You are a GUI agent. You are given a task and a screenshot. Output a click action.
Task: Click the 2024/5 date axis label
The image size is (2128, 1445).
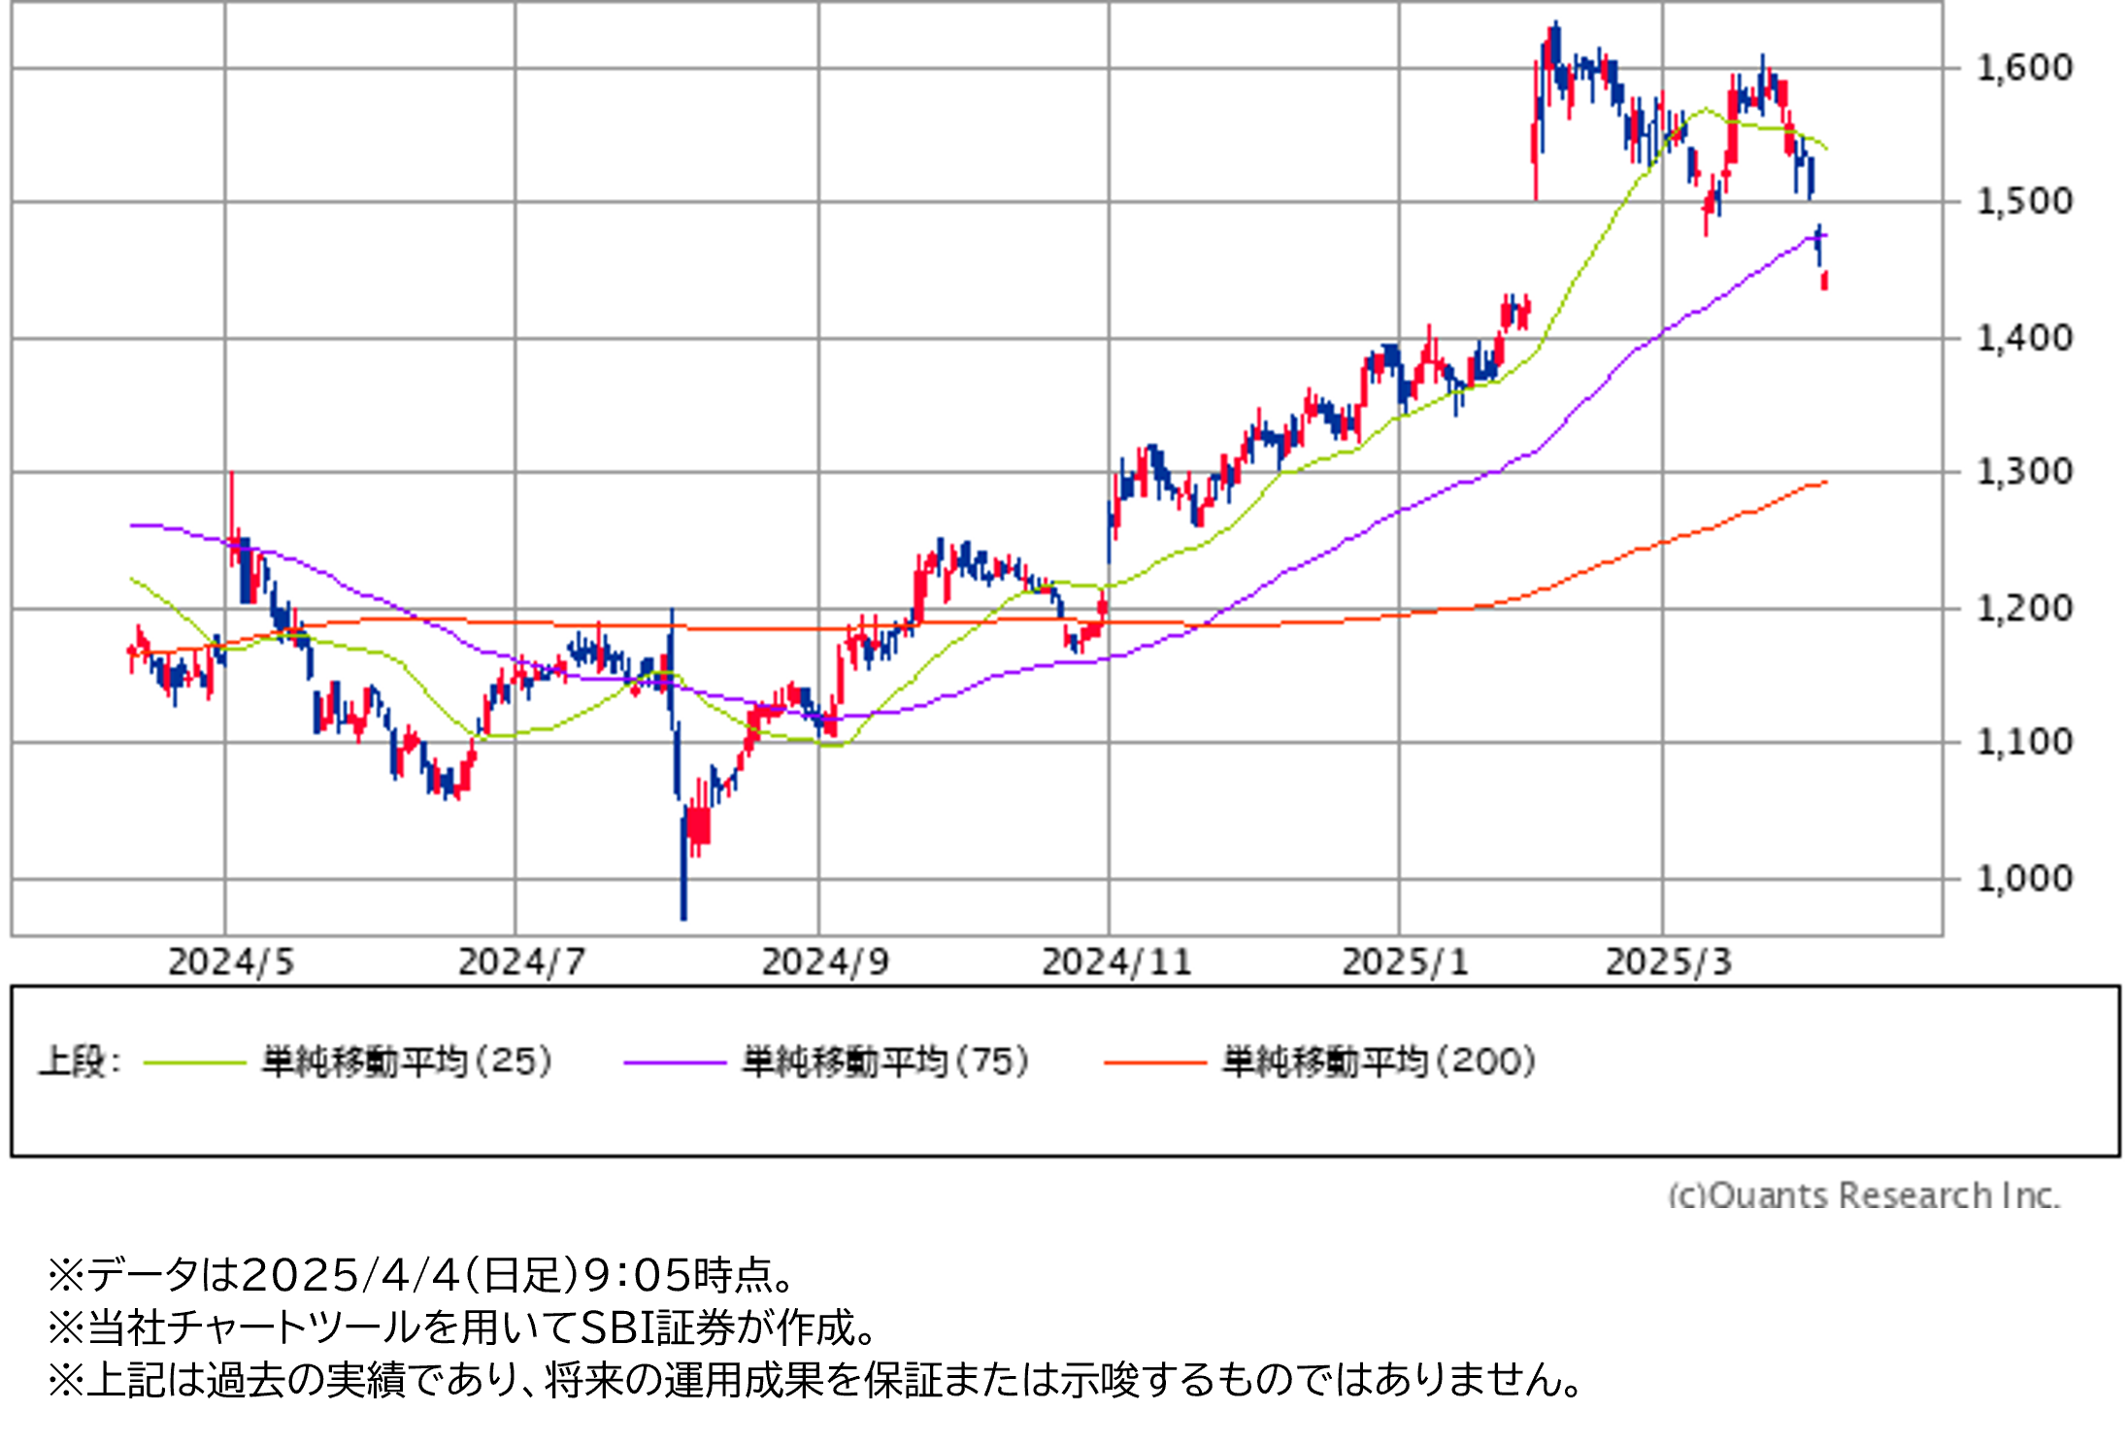[x=231, y=962]
